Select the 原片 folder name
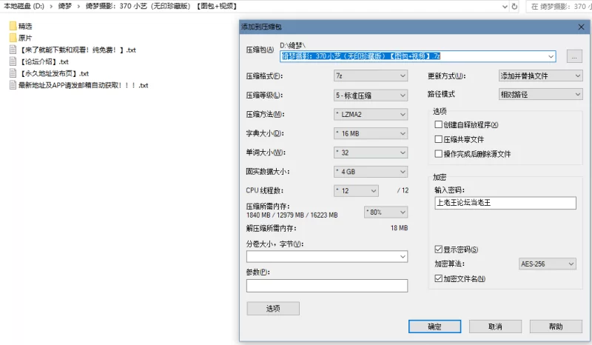 pyautogui.click(x=25, y=38)
